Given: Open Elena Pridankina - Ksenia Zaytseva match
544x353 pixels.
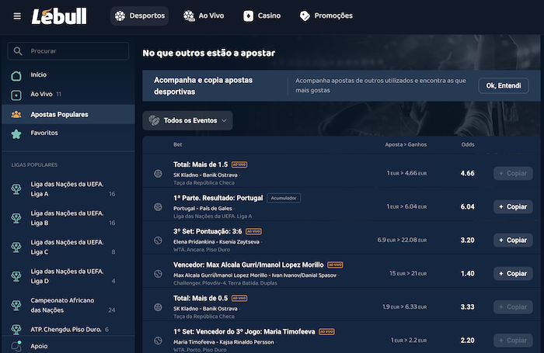Looking at the screenshot, I should [x=216, y=242].
